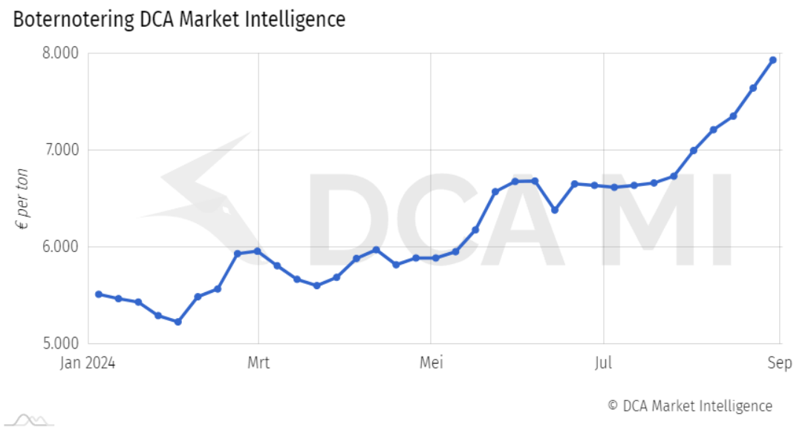Screen dimensions: 811x433
Task: Click the highest data point near Sep
Action: point(772,60)
